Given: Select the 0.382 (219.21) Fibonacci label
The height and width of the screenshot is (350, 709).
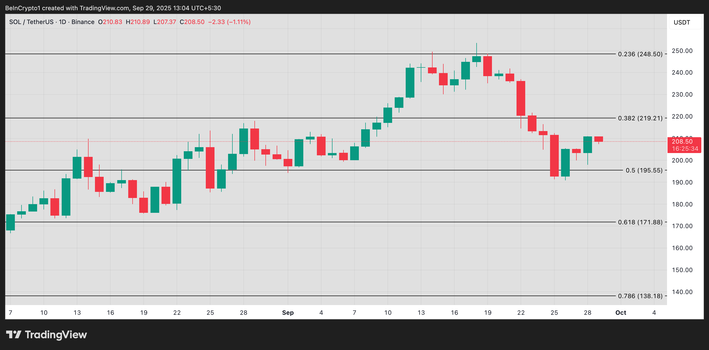Looking at the screenshot, I should [640, 118].
